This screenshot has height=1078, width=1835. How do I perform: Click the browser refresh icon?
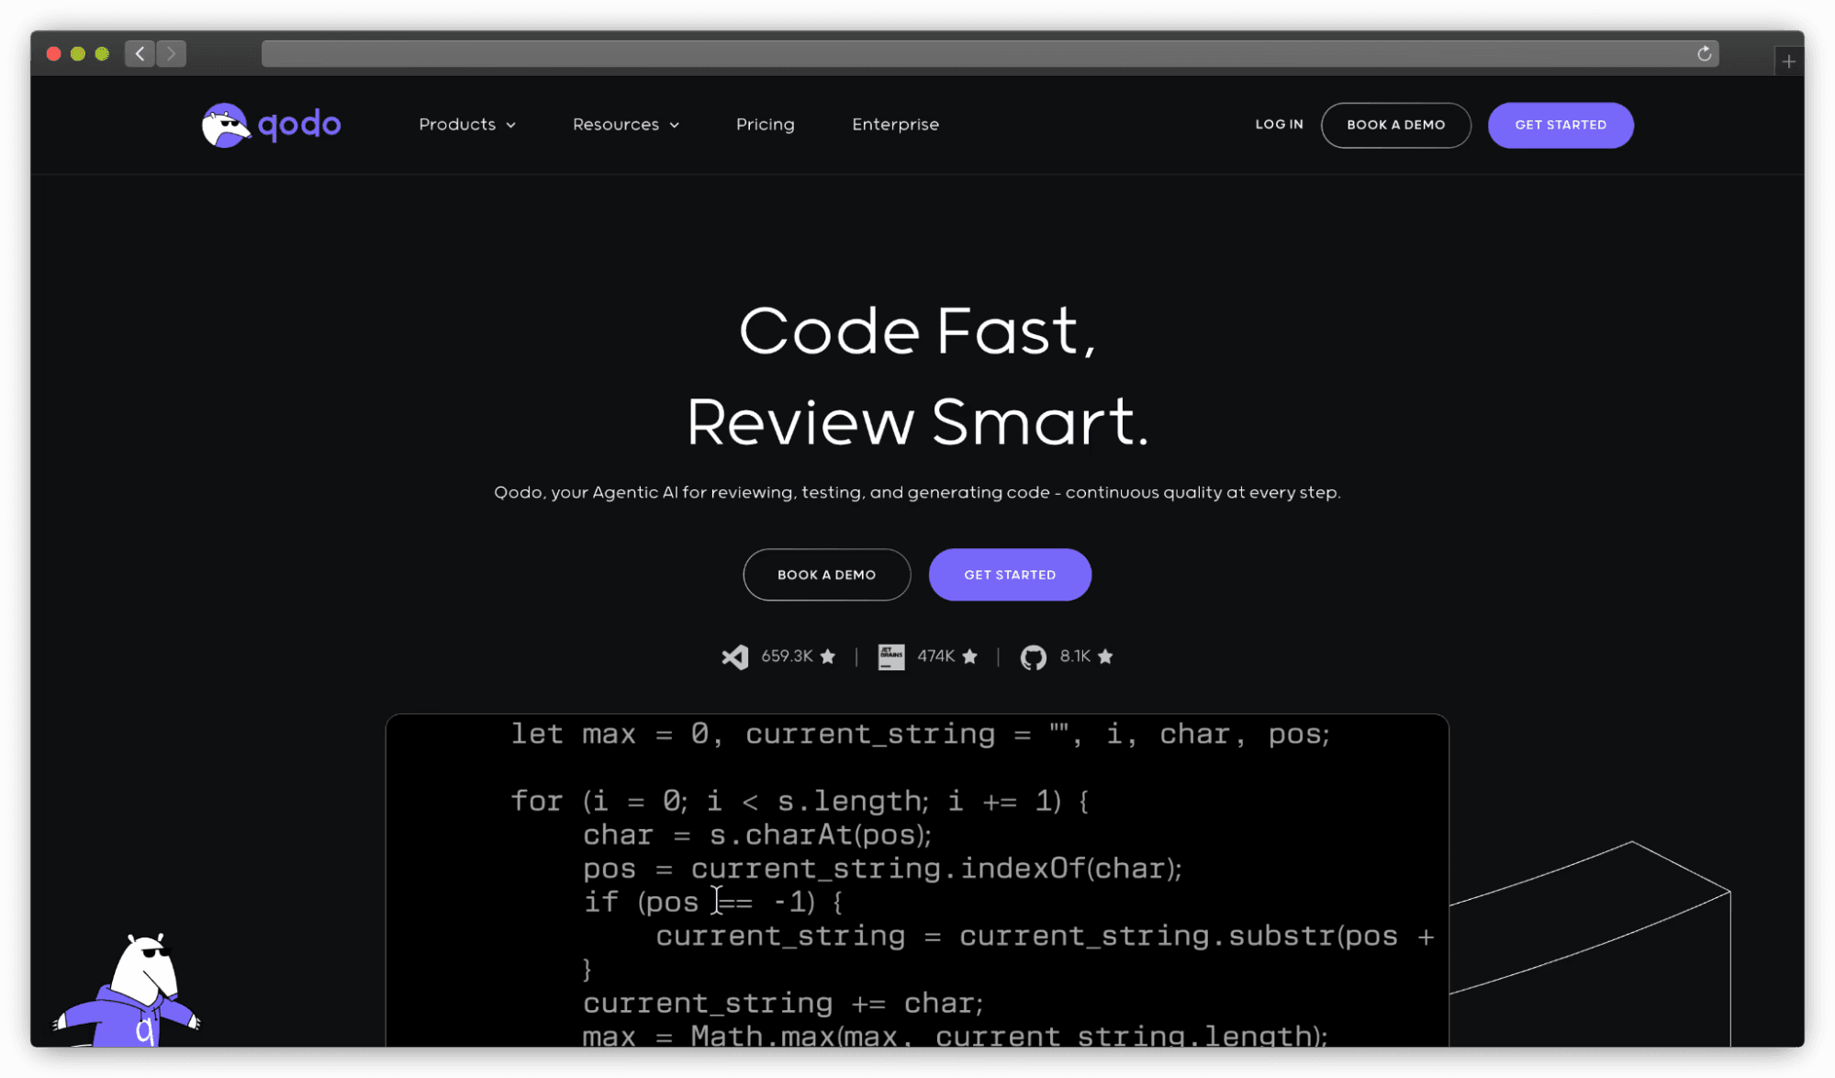(1704, 53)
